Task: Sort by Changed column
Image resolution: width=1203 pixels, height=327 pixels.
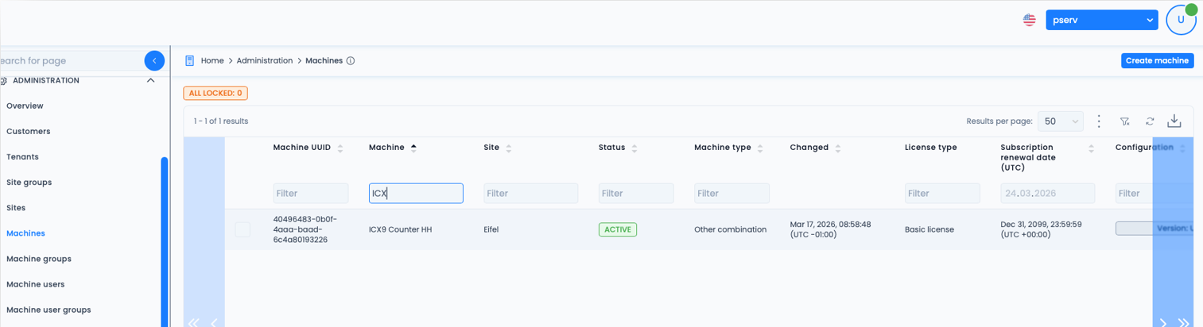Action: click(x=838, y=148)
